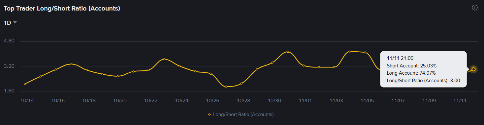484x125 pixels.
Task: Click the Long Account: 74.97% tooltip line
Action: pos(411,73)
